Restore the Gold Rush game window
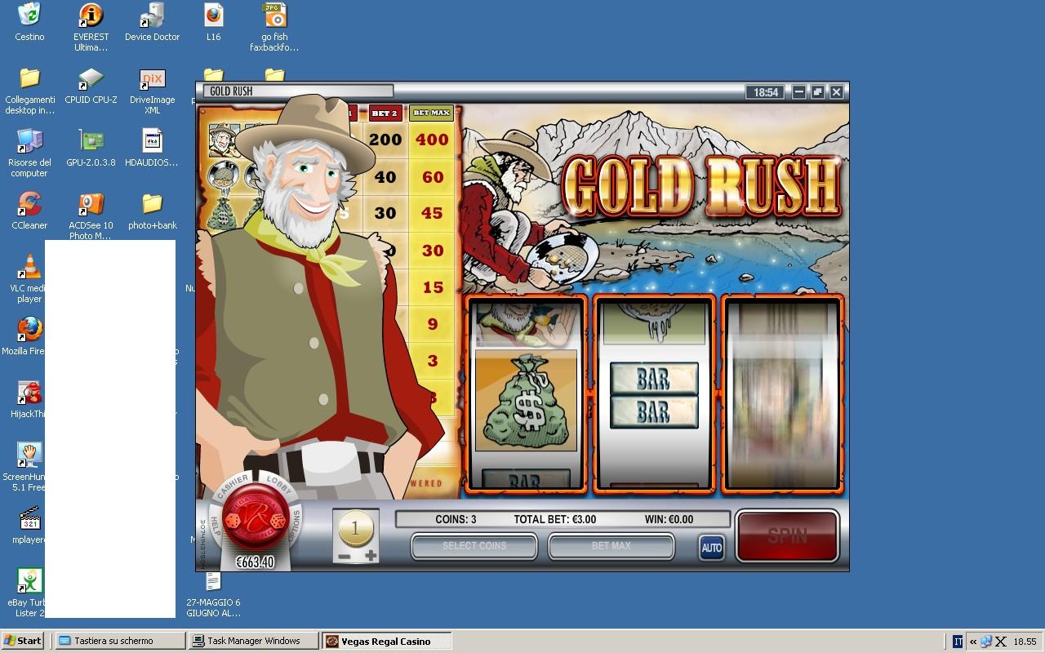This screenshot has height=653, width=1045. pyautogui.click(x=818, y=92)
